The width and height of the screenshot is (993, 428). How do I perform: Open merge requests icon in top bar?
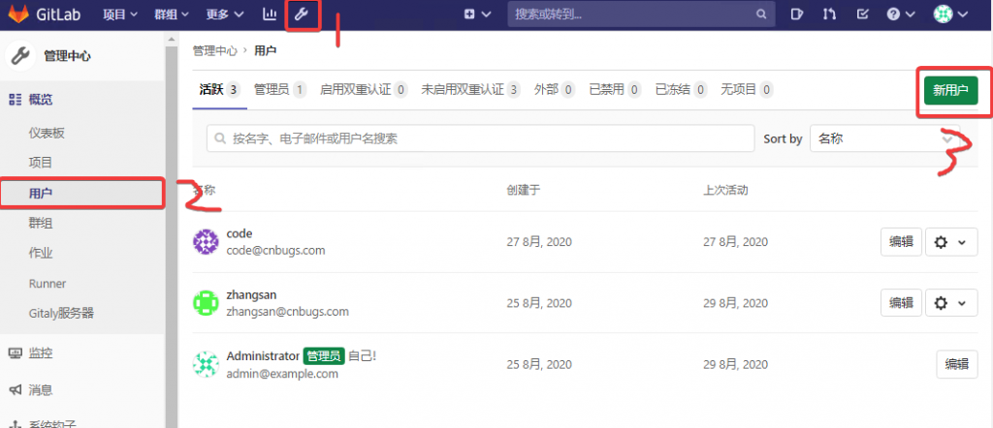coord(829,15)
